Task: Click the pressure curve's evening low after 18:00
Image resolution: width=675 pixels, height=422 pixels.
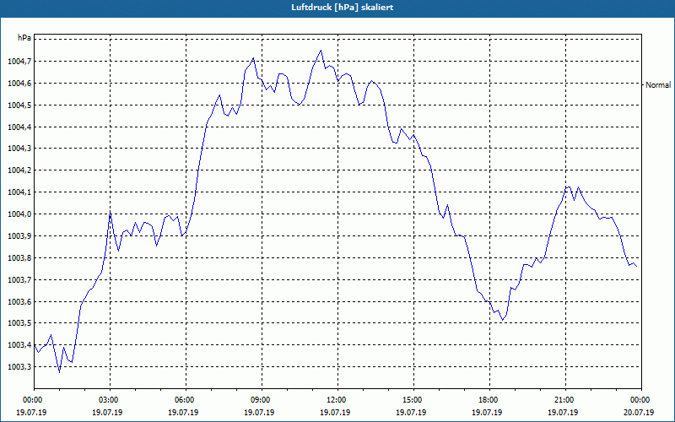Action: tap(502, 321)
